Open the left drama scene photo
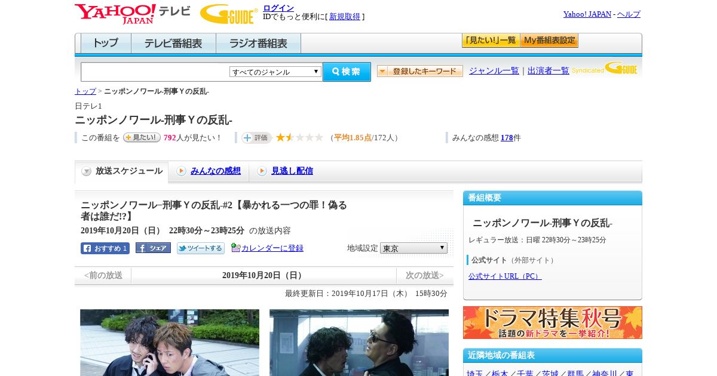Image resolution: width=717 pixels, height=376 pixels. tap(170, 343)
